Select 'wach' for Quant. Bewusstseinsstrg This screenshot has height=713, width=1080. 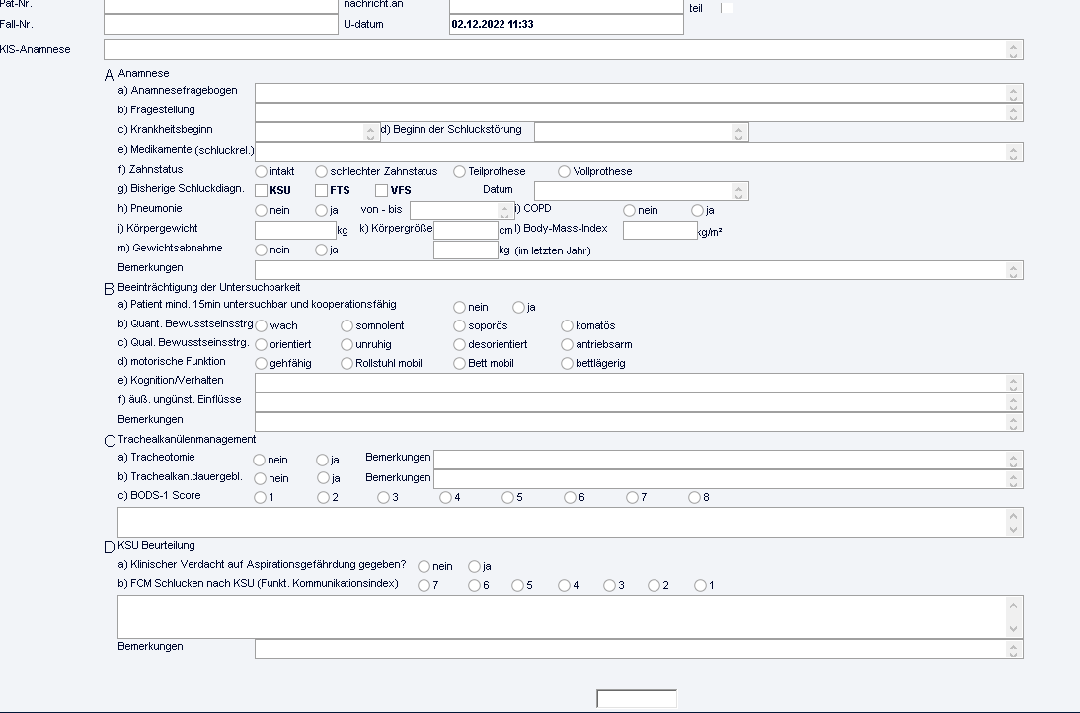click(x=261, y=325)
